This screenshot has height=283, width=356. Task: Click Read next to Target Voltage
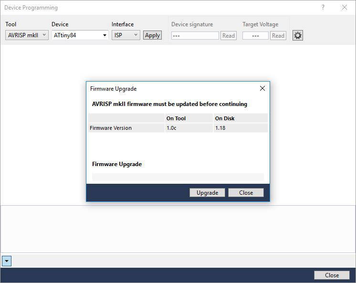(x=278, y=35)
